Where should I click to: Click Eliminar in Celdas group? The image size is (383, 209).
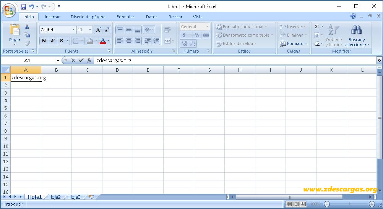coord(293,35)
